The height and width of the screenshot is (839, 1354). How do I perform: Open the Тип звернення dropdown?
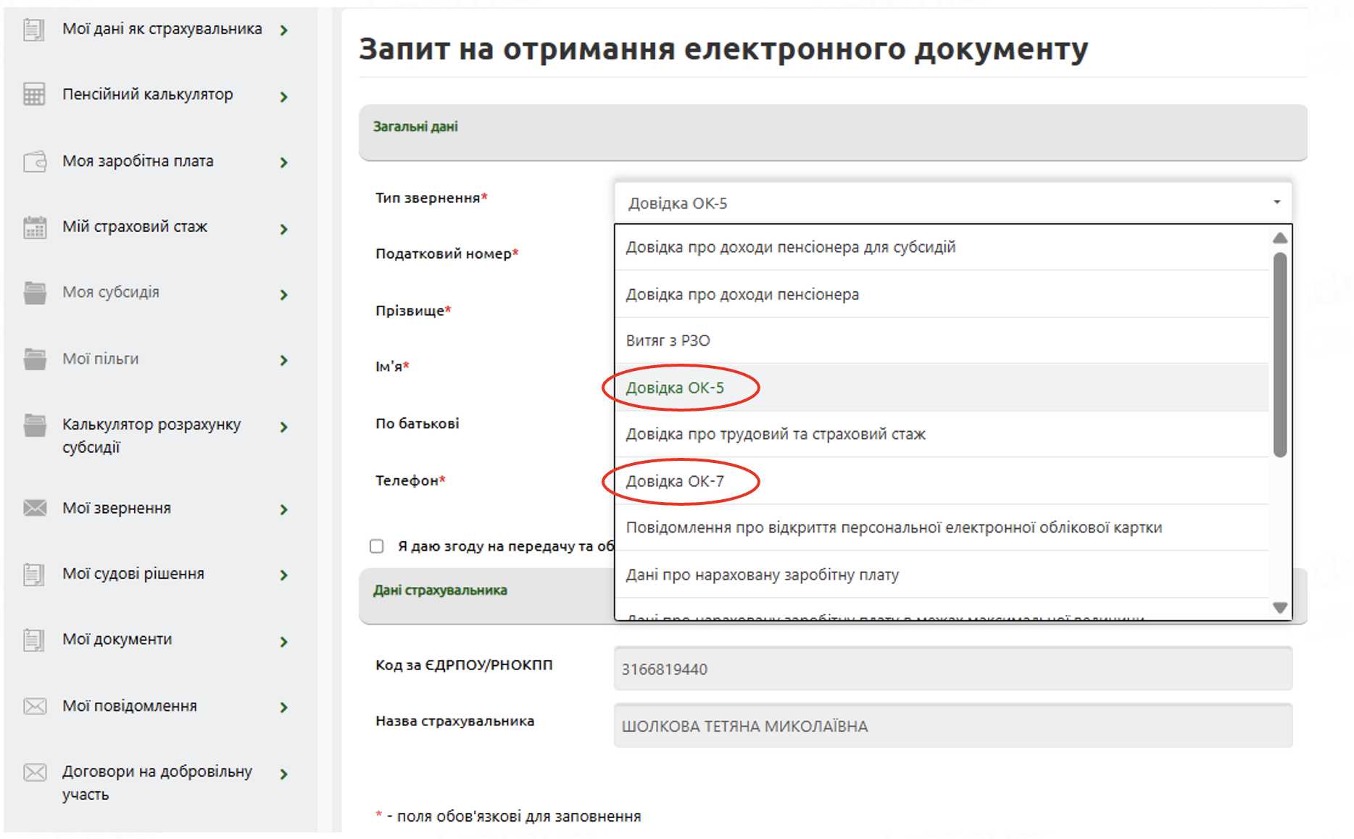pos(952,203)
